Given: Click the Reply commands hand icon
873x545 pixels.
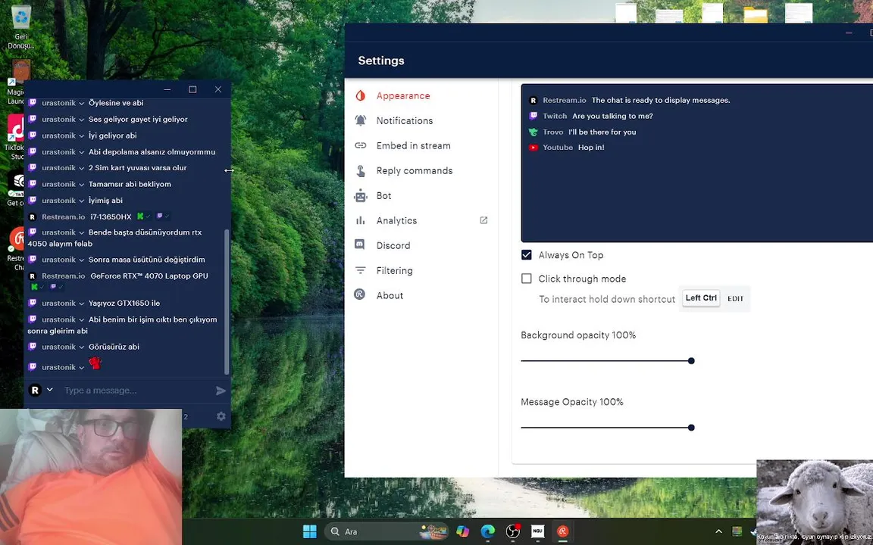Looking at the screenshot, I should [x=360, y=171].
